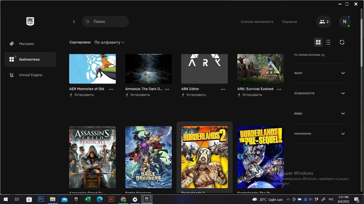Open Microsoft Store from the taskbar
Screen dimensions: 364x204
[x=29, y=199]
